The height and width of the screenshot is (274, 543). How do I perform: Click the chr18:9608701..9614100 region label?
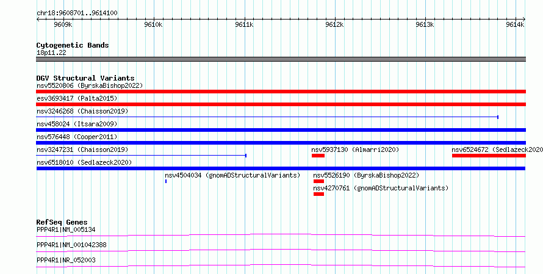coord(77,13)
